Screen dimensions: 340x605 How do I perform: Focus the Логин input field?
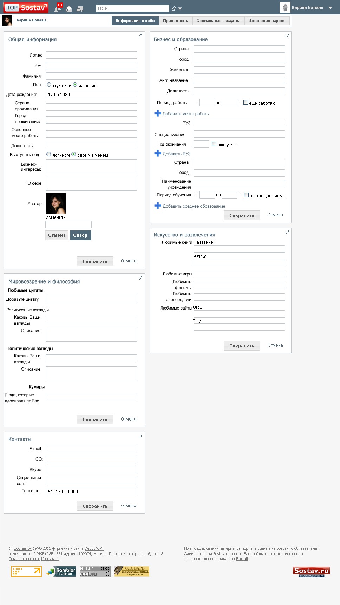click(92, 55)
